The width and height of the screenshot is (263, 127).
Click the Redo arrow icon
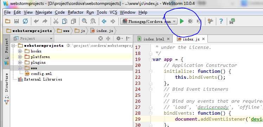(x=45, y=21)
